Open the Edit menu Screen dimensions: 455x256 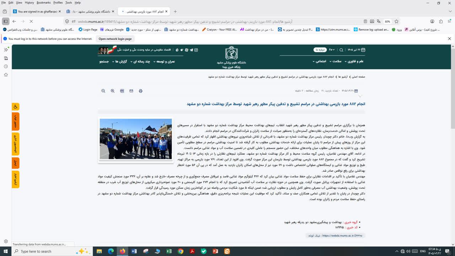11,2
